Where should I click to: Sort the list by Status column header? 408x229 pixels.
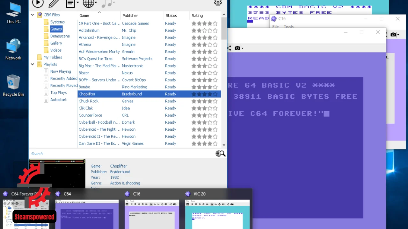(x=177, y=15)
